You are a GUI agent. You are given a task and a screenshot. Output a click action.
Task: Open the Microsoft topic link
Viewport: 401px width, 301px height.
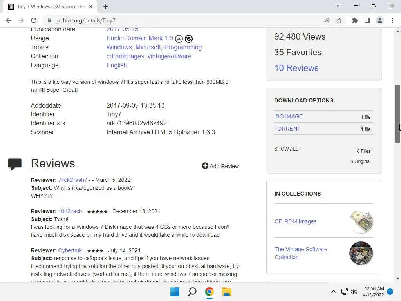click(148, 47)
